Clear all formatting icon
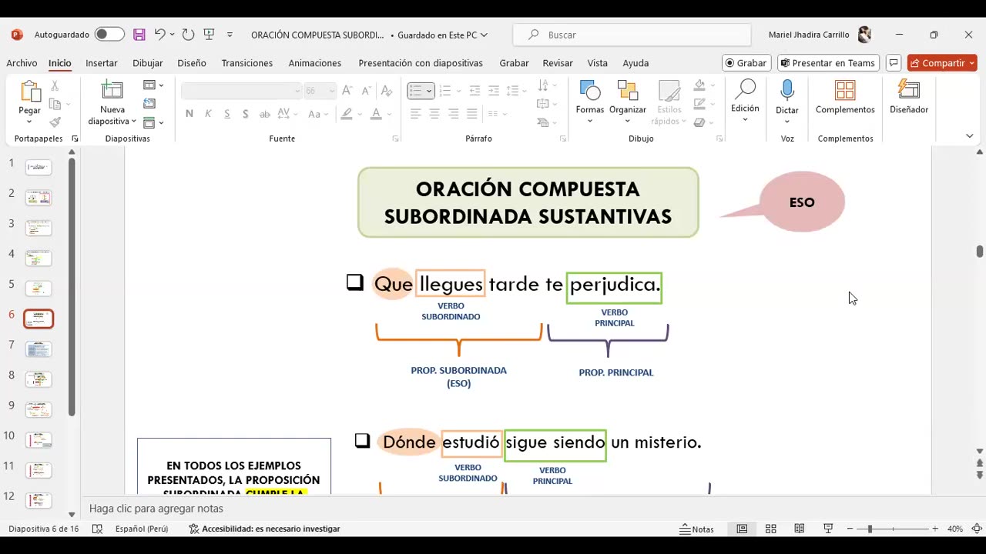The width and height of the screenshot is (986, 554). click(387, 91)
